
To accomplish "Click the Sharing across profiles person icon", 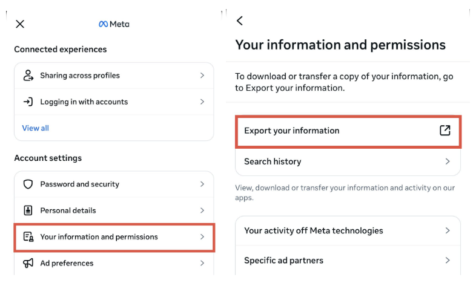I will coord(28,76).
